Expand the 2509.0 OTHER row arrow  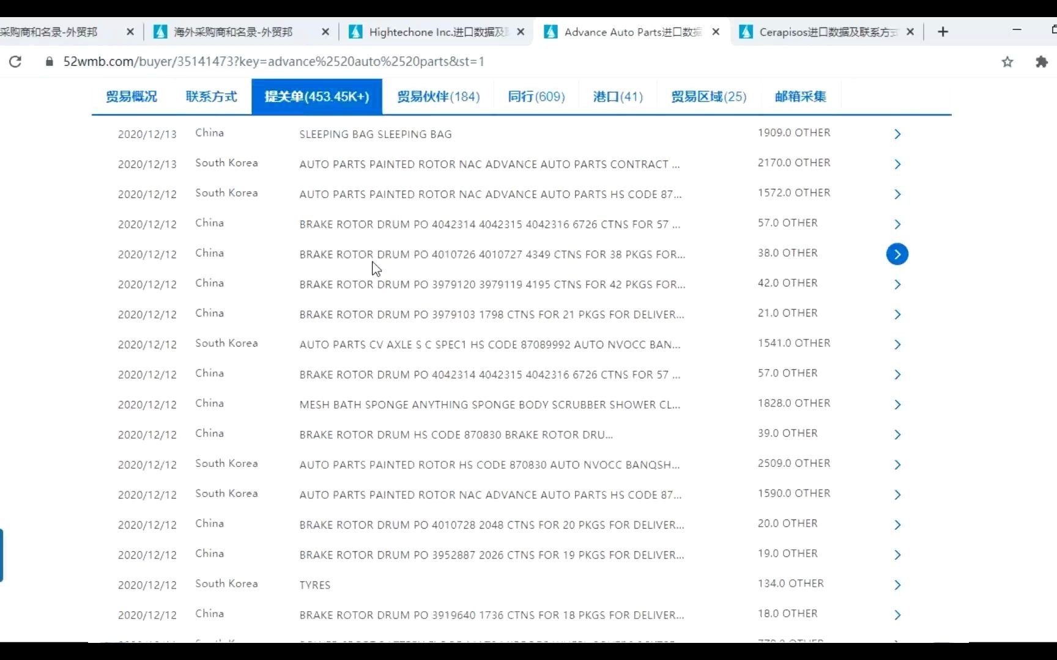click(x=897, y=464)
